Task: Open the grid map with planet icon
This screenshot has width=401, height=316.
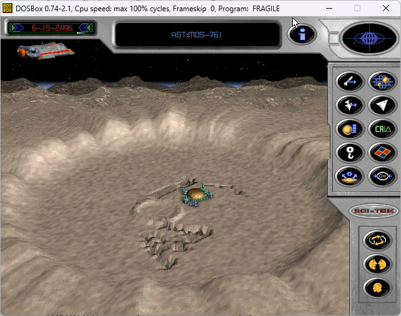Action: pyautogui.click(x=383, y=82)
